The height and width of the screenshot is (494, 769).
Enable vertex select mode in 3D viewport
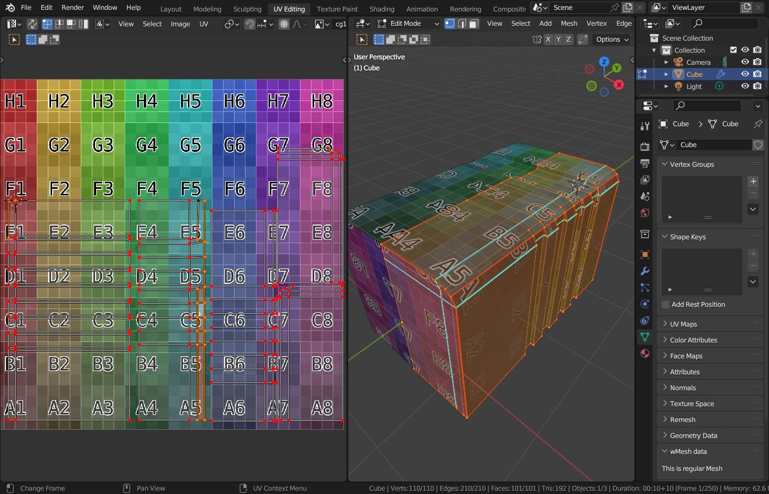450,24
